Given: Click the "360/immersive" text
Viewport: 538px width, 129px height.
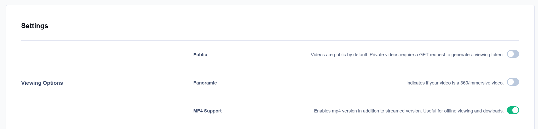Looking at the screenshot, I should (474, 83).
